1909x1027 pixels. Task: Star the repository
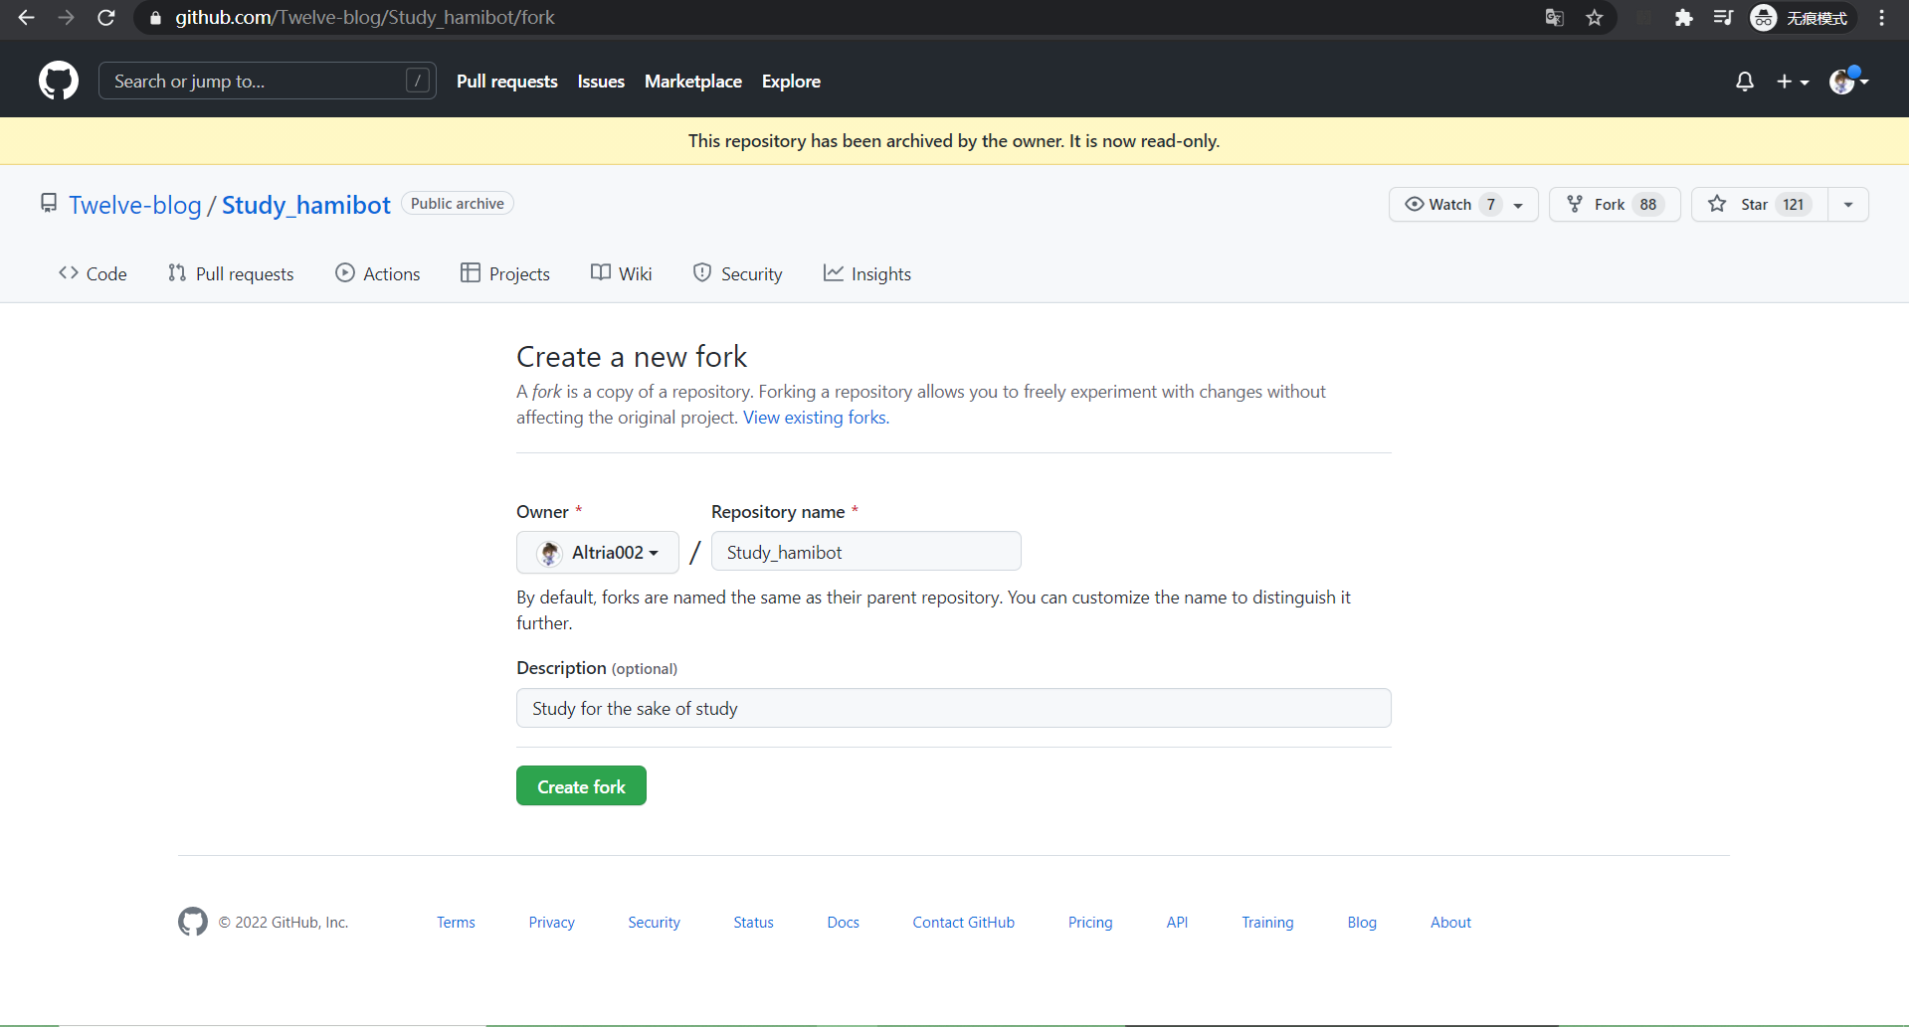pyautogui.click(x=1759, y=204)
